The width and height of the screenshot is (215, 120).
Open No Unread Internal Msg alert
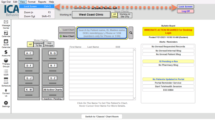tap(168, 51)
